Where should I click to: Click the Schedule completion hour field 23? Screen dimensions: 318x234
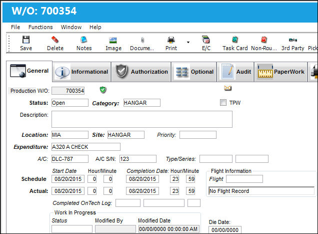[174, 179]
